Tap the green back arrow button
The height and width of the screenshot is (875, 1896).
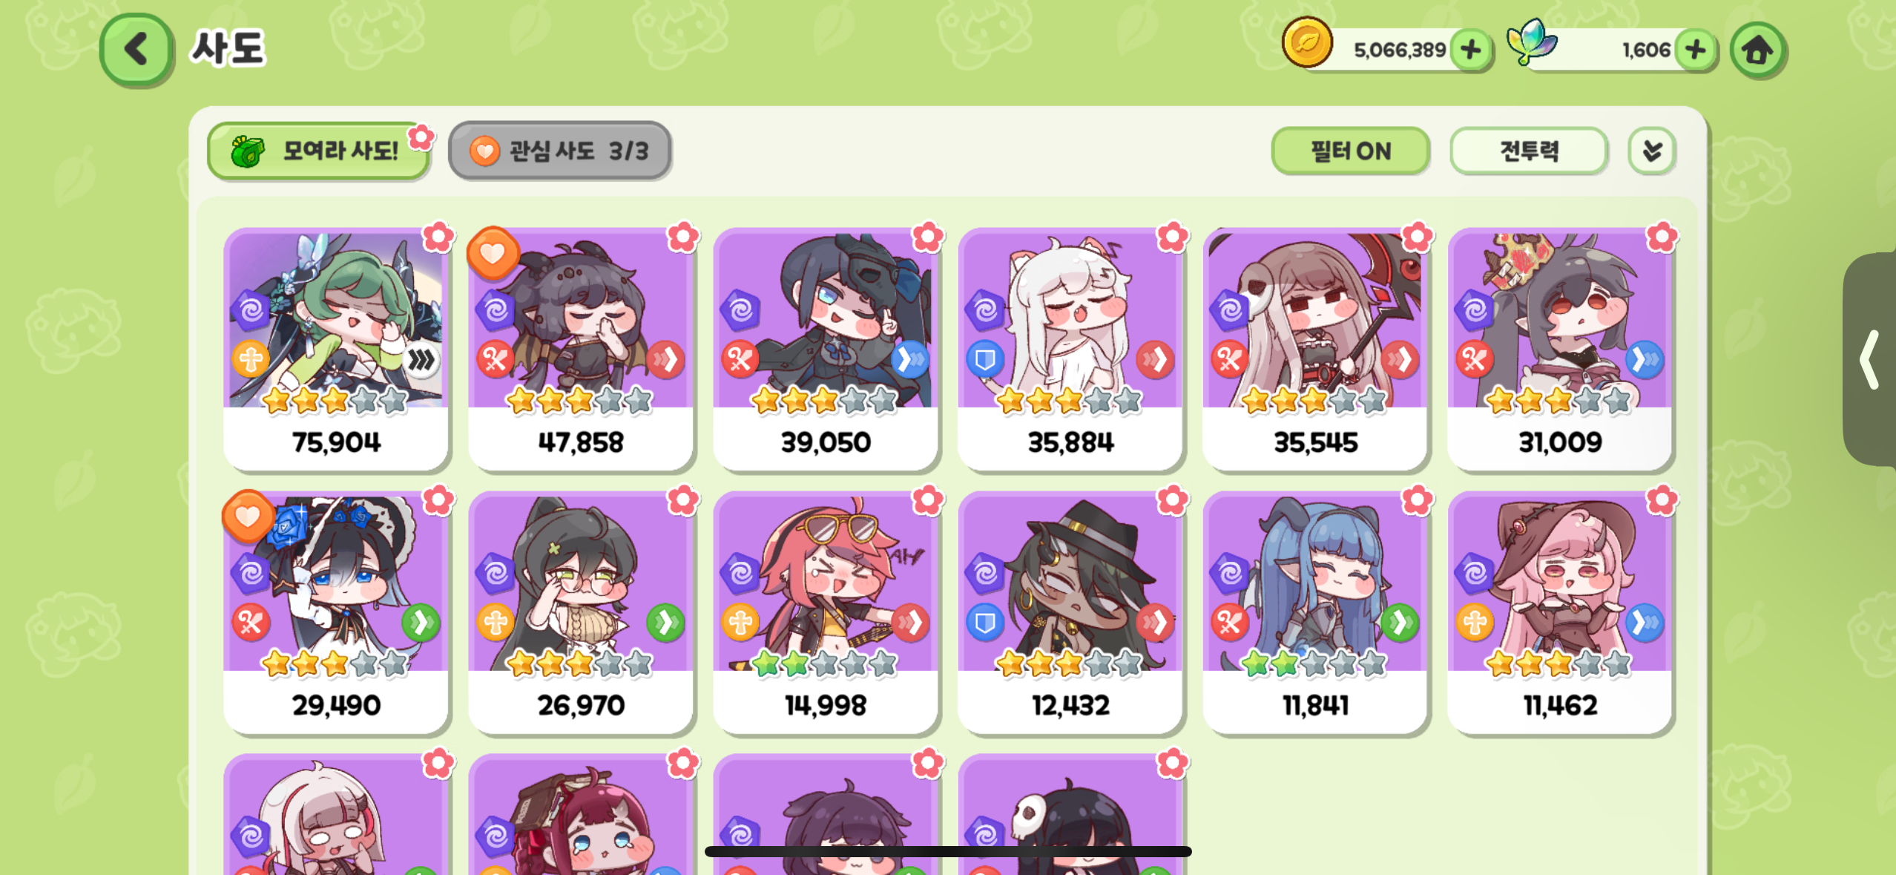(x=136, y=50)
